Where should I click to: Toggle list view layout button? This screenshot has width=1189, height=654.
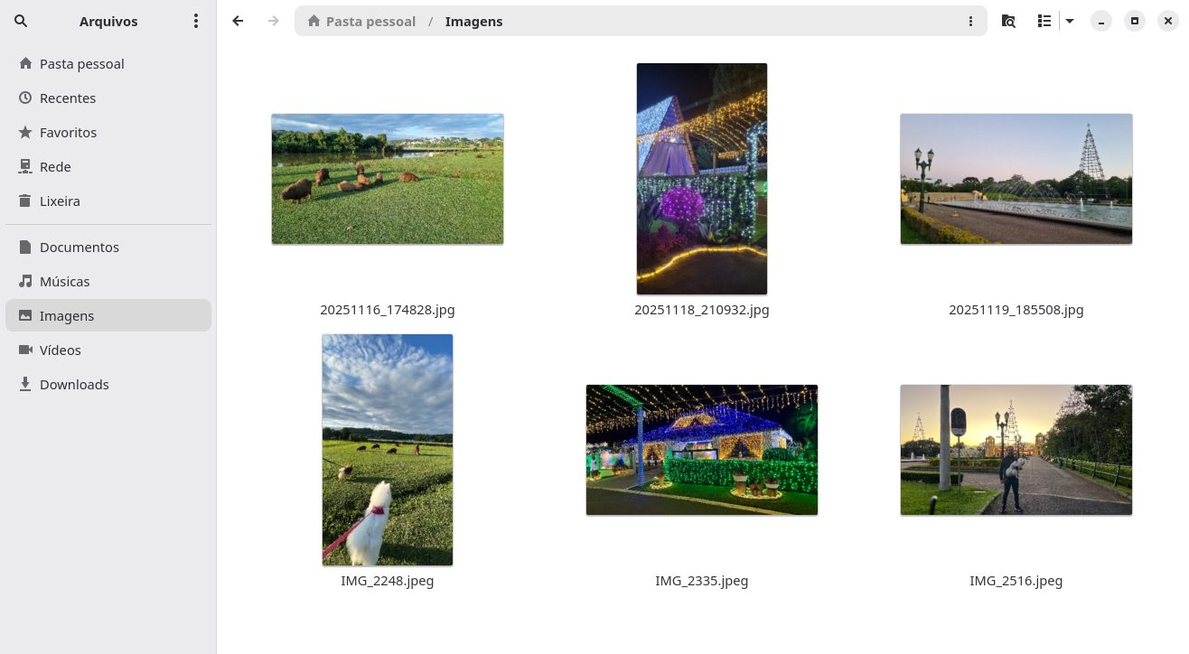tap(1044, 21)
